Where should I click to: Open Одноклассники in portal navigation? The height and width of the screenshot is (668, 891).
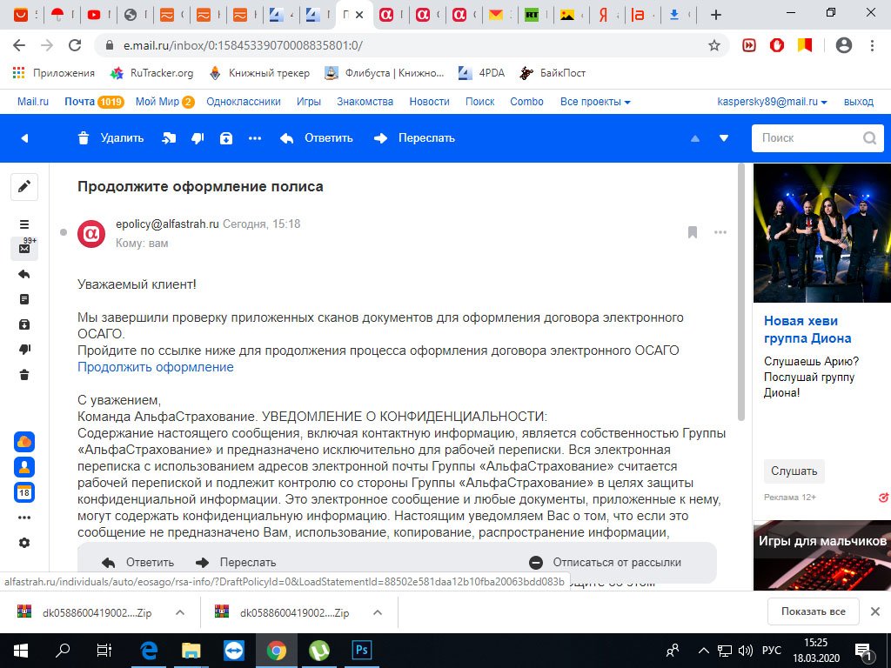[x=244, y=102]
